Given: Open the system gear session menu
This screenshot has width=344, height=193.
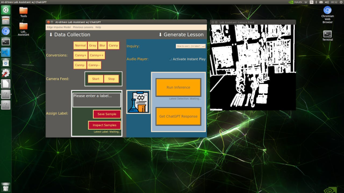Looking at the screenshot, I should (341, 2).
